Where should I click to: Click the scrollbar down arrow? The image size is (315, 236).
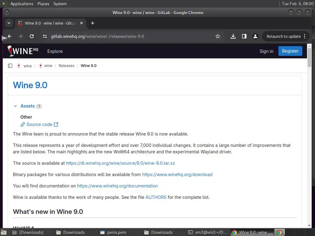click(309, 226)
